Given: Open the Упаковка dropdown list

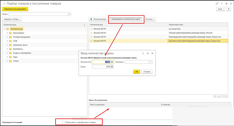Looking at the screenshot, I should (151, 62).
